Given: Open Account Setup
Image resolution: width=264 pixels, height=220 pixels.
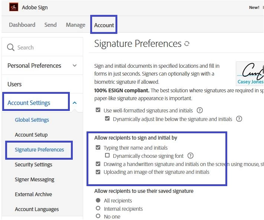Looking at the screenshot, I should 31,135.
